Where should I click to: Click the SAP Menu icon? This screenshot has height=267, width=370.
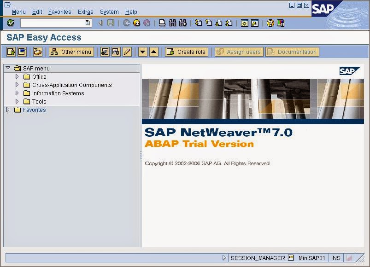22,52
